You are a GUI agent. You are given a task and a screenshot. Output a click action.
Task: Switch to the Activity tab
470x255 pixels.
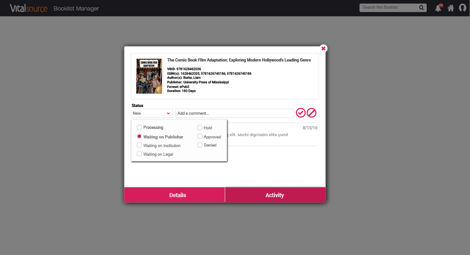[275, 195]
